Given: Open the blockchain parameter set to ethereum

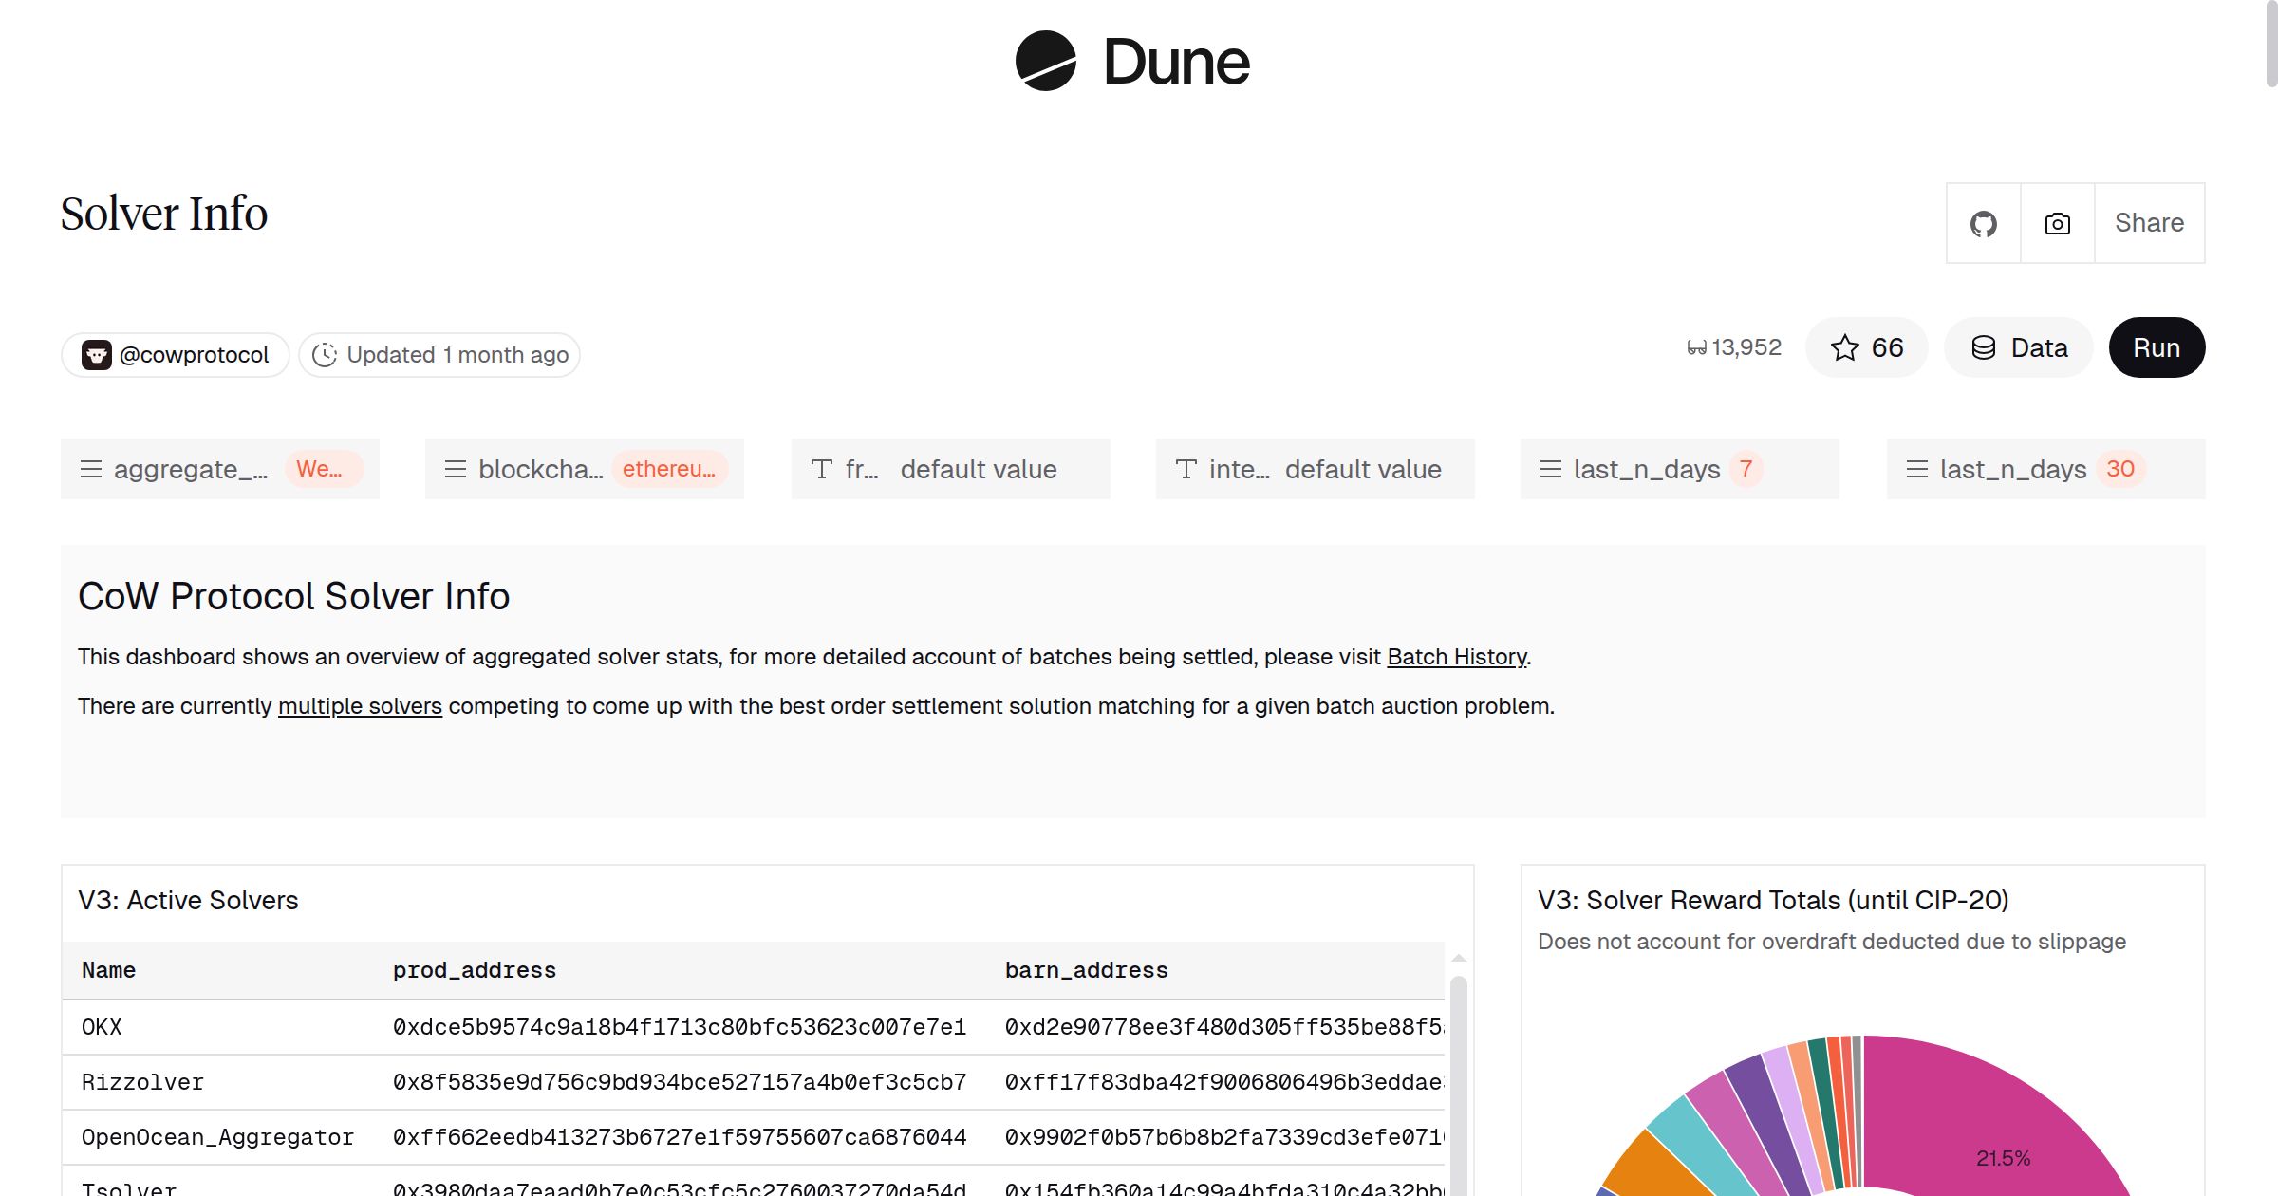Looking at the screenshot, I should pos(584,468).
